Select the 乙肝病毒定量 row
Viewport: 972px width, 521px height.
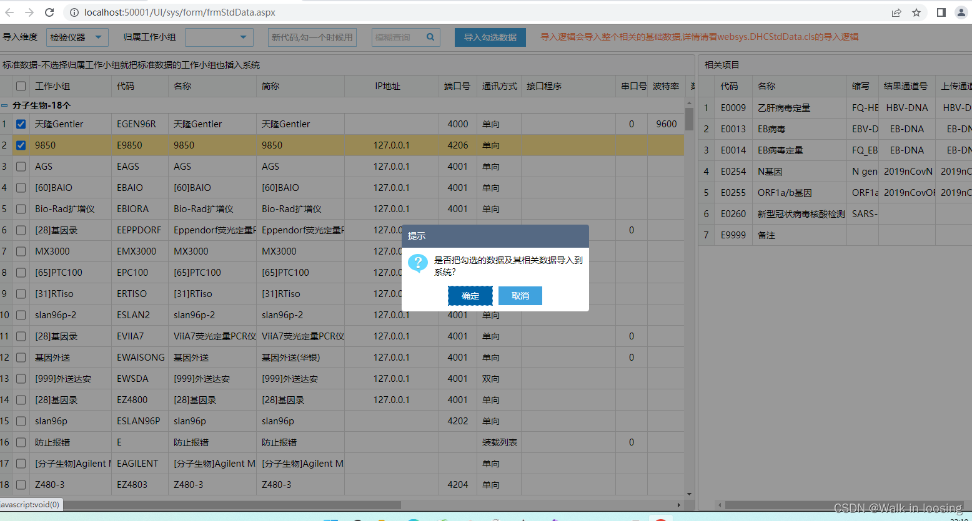pos(835,108)
